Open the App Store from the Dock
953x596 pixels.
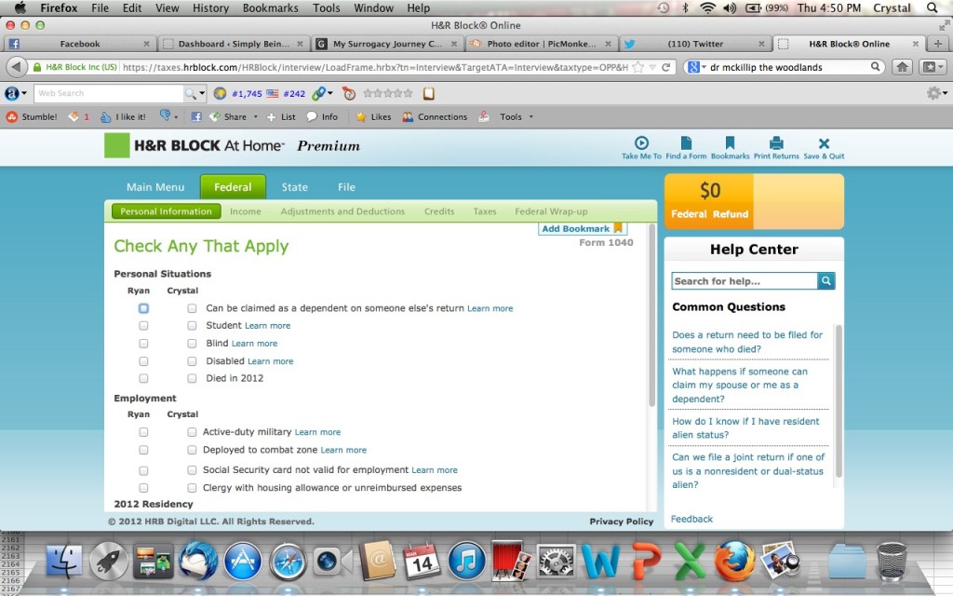point(243,562)
